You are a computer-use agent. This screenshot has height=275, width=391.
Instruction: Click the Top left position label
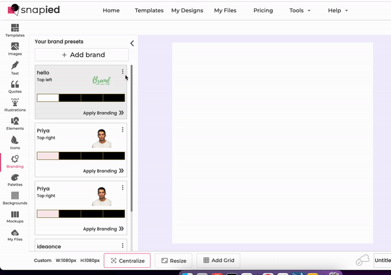pos(44,80)
